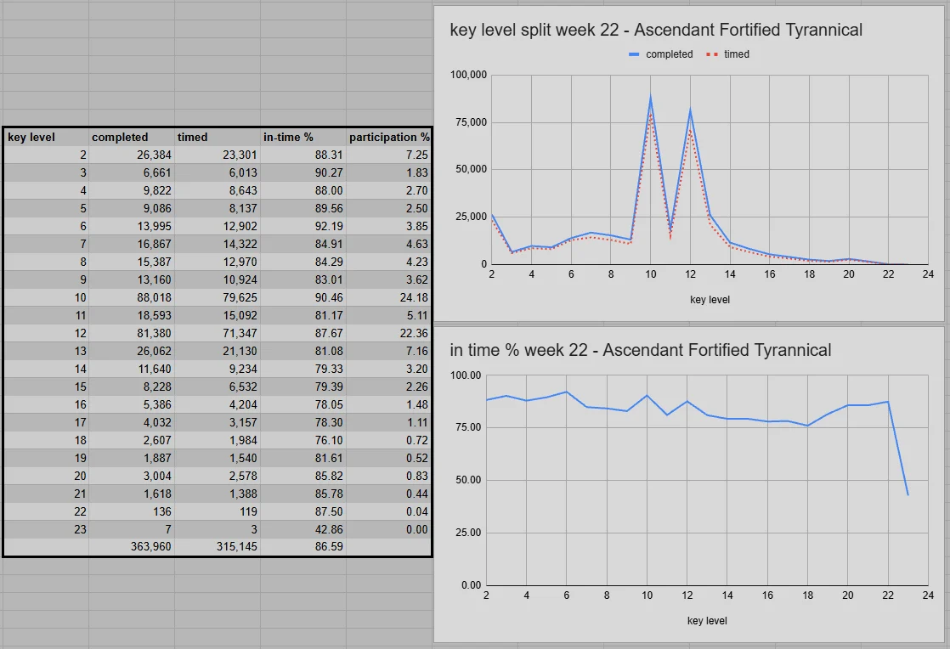Viewport: 950px width, 649px height.
Task: Select the "key level" table header cell
Action: pyautogui.click(x=46, y=137)
